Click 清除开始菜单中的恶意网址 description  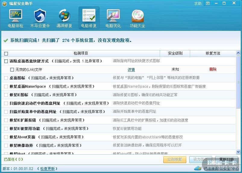click(x=134, y=112)
